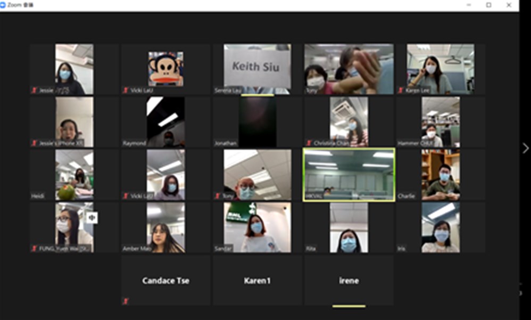Select the Karen1 participant tile
The height and width of the screenshot is (320, 531).
258,281
